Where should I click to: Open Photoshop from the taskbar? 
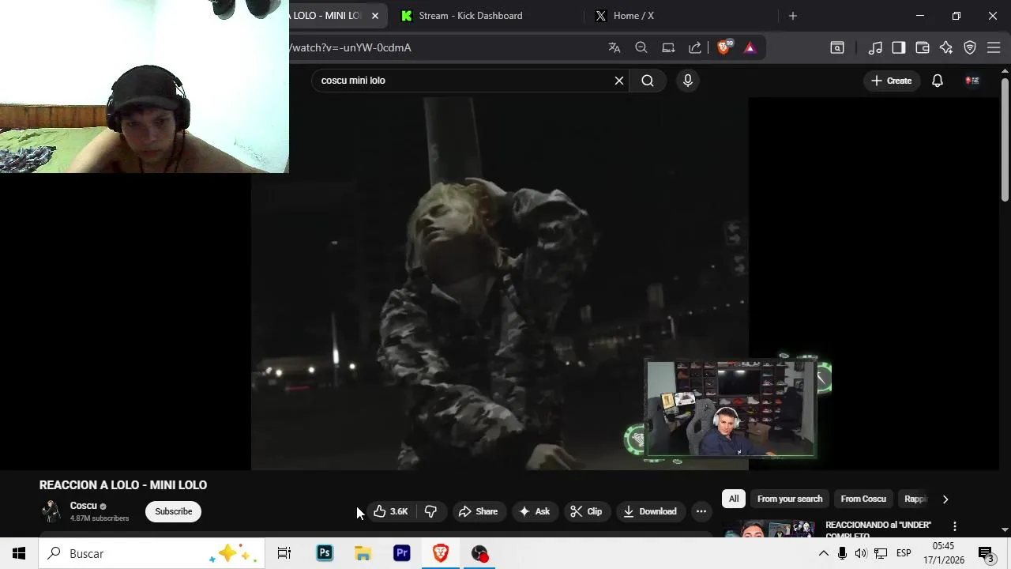(x=325, y=553)
